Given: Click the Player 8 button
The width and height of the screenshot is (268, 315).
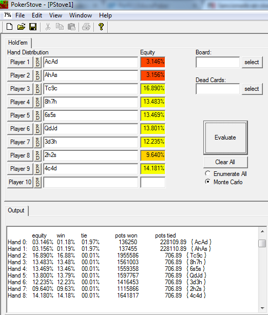Looking at the screenshot, I should (20, 155).
